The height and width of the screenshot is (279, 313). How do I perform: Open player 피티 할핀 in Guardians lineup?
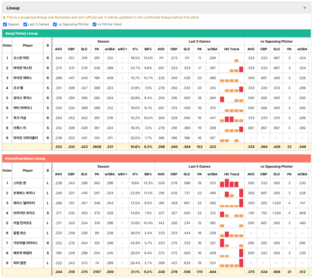20,263
